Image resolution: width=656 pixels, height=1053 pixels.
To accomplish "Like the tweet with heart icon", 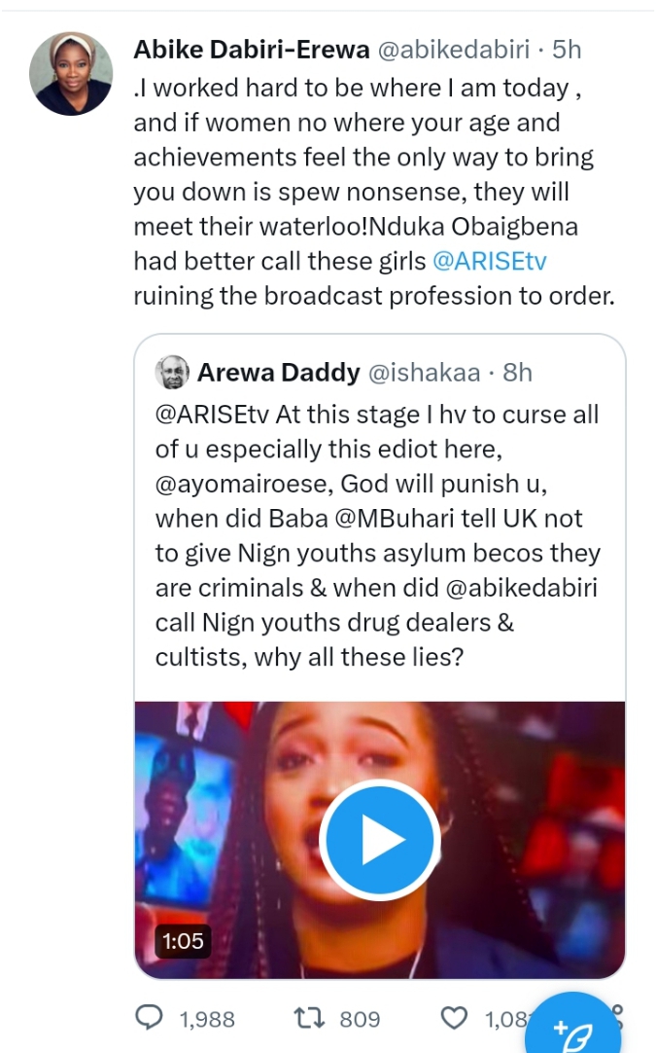I will (454, 1018).
